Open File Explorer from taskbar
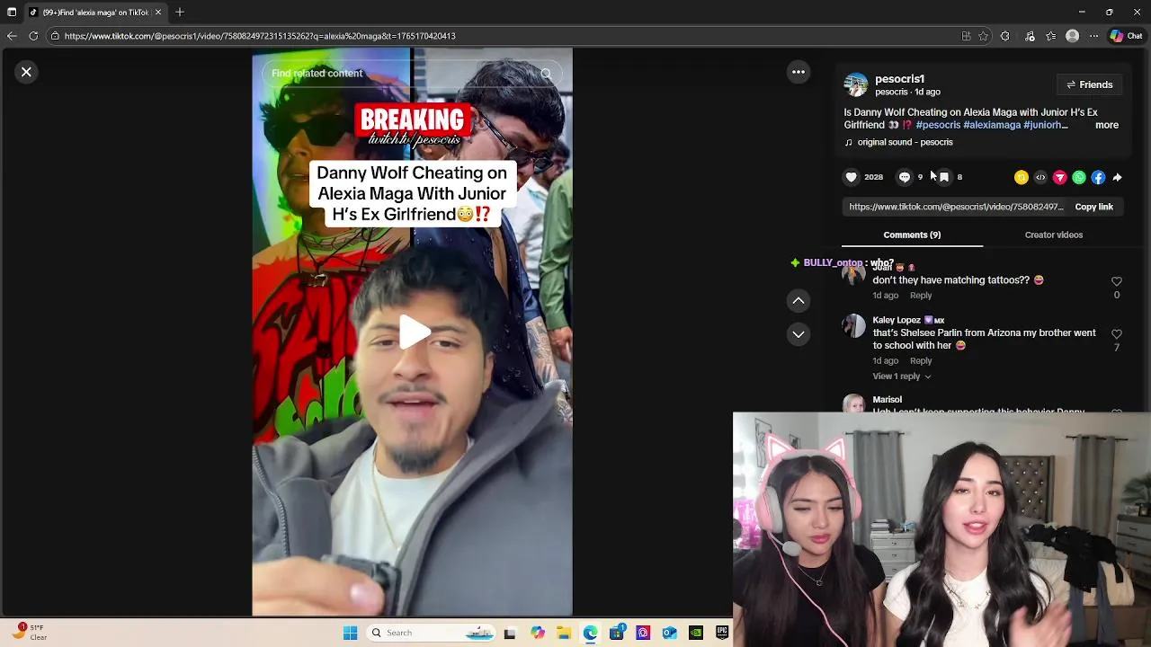This screenshot has width=1151, height=647. coord(564,633)
